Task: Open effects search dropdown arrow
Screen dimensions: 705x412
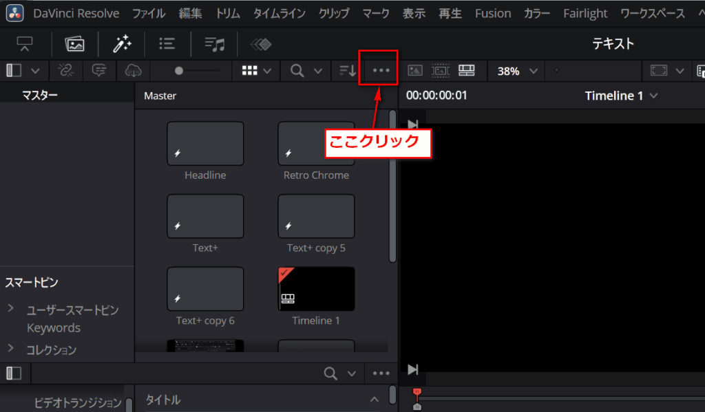Action: [352, 373]
